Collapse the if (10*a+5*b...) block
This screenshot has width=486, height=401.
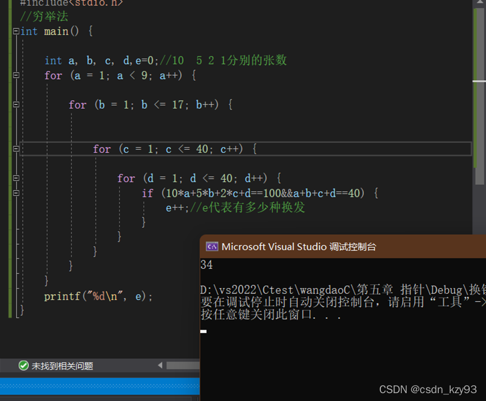point(16,193)
